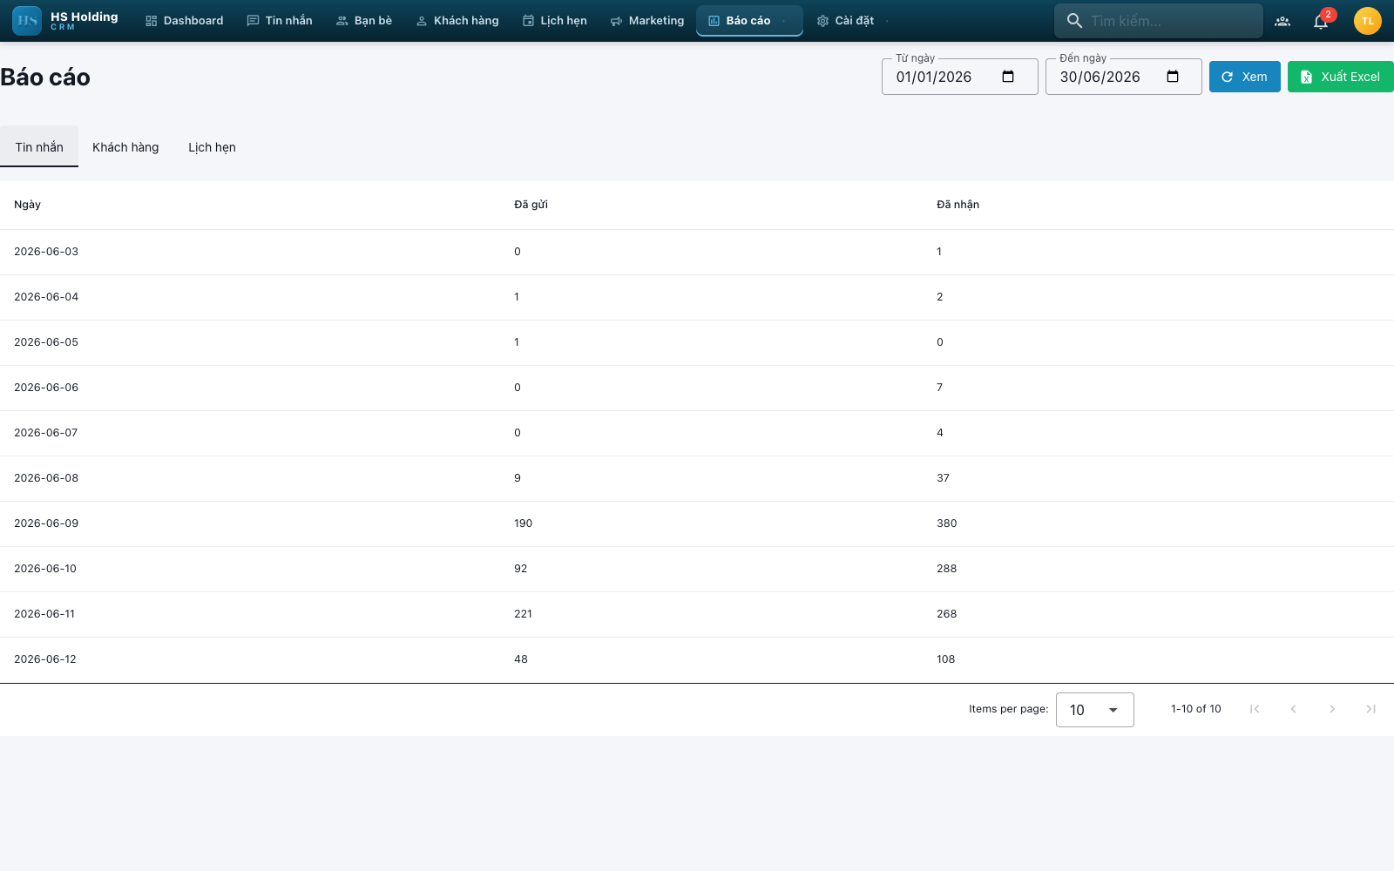Click the received value 37
This screenshot has height=871, width=1394.
[943, 478]
